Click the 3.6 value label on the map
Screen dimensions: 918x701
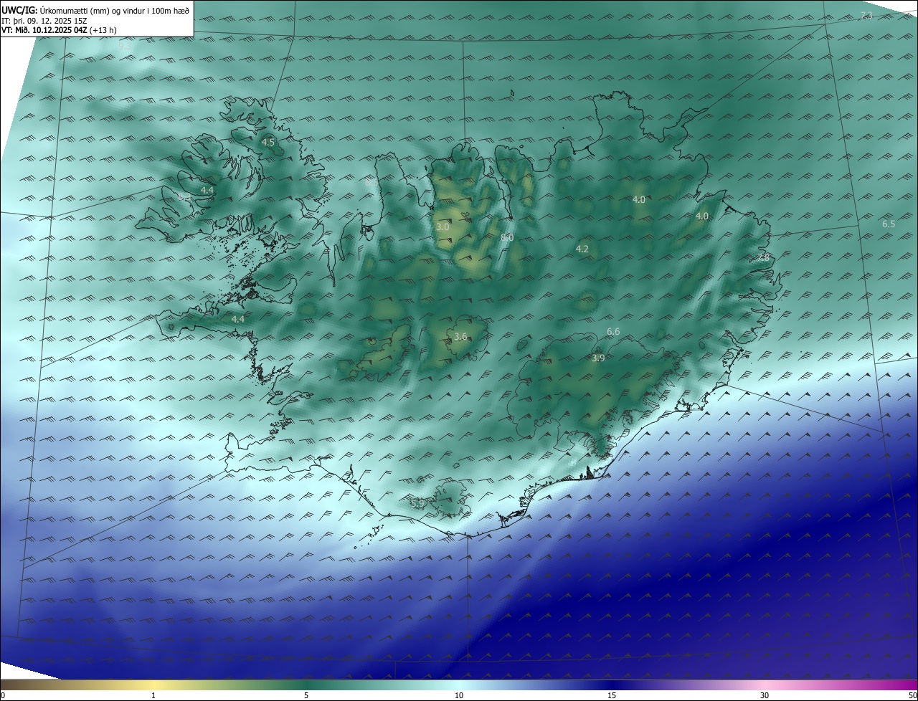[x=461, y=336]
